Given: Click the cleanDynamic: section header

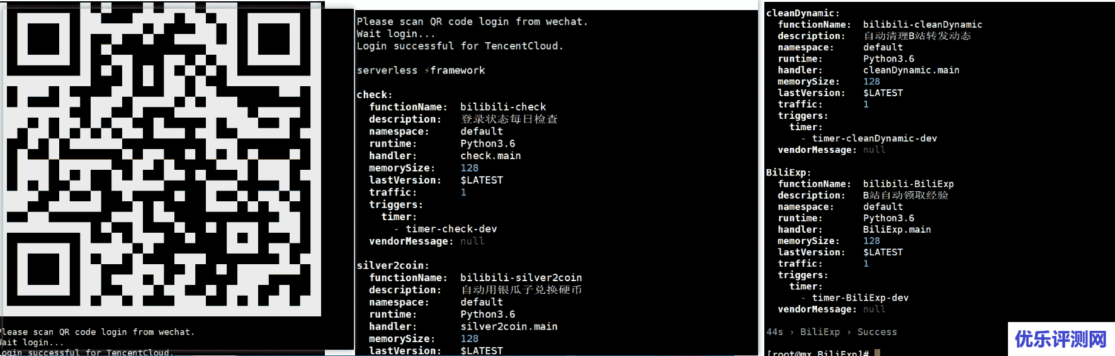Looking at the screenshot, I should [x=803, y=13].
